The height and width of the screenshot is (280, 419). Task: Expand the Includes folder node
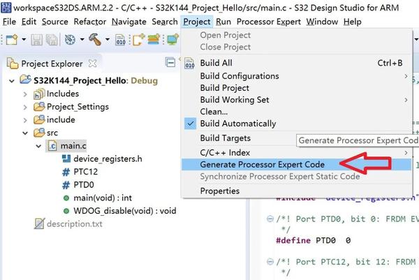pyautogui.click(x=25, y=94)
